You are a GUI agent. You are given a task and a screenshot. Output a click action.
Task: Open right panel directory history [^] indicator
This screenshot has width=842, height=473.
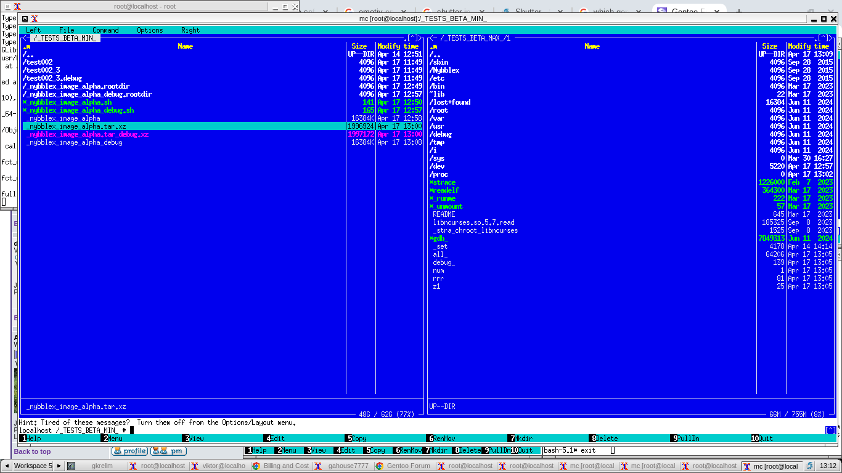pos(824,38)
